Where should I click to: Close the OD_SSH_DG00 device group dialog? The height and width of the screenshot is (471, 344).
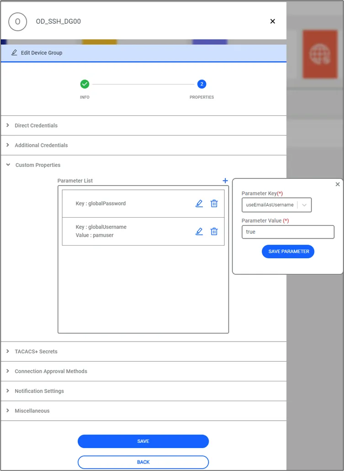[273, 21]
